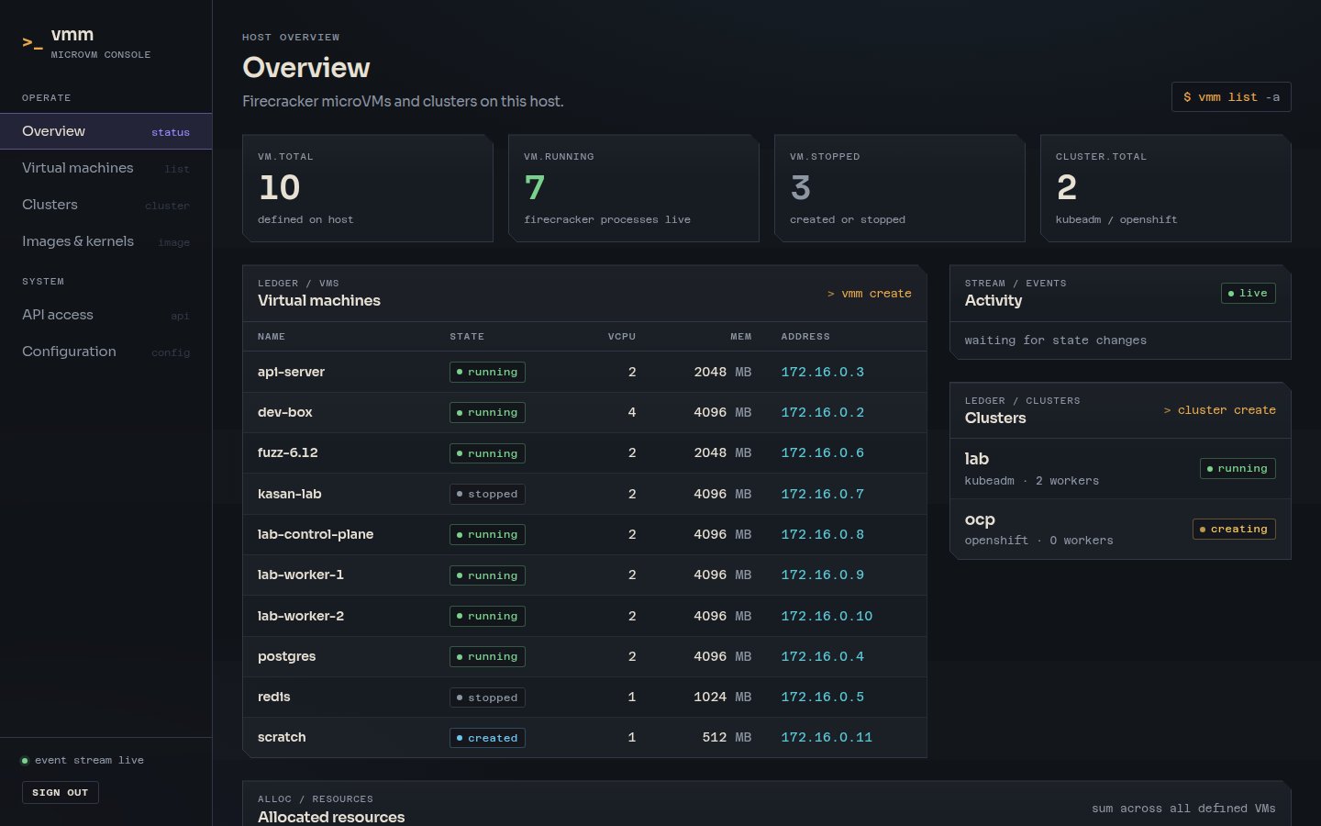Click the running badge for postgres

coord(487,656)
